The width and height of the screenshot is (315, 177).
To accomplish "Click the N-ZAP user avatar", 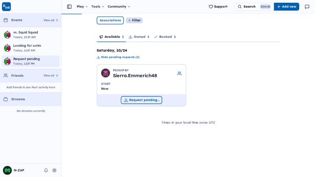I will tap(7, 170).
